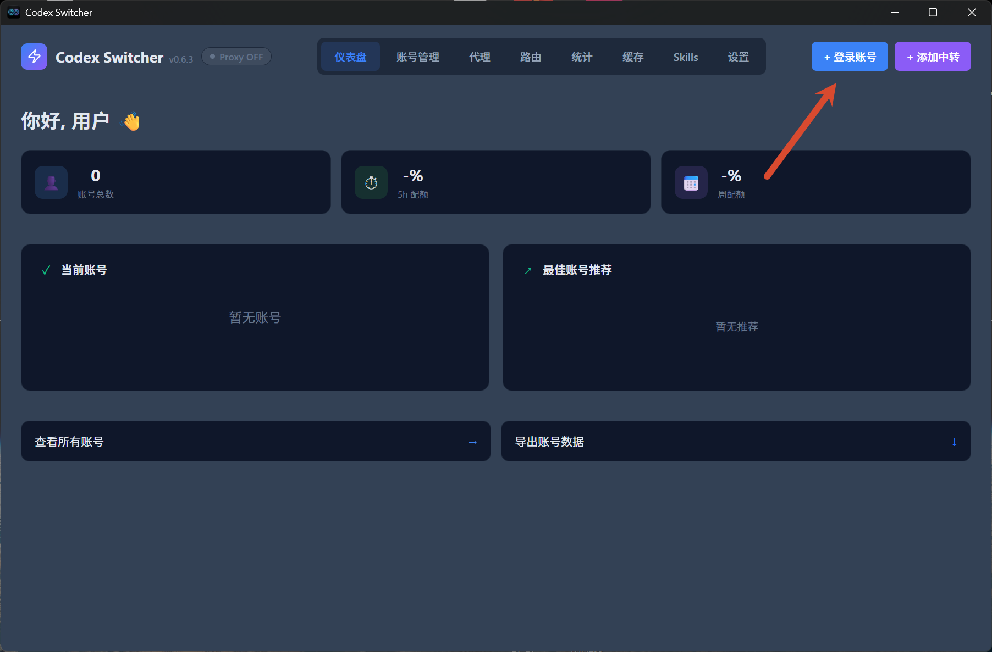Click the 最佳账号推荐 heading

[x=577, y=270]
